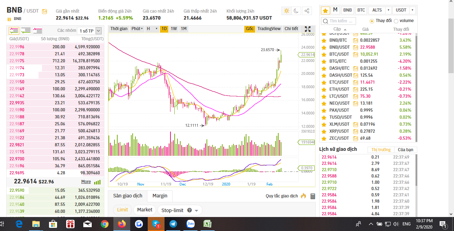Open Skype from the taskbar
The height and width of the screenshot is (231, 454).
click(156, 224)
